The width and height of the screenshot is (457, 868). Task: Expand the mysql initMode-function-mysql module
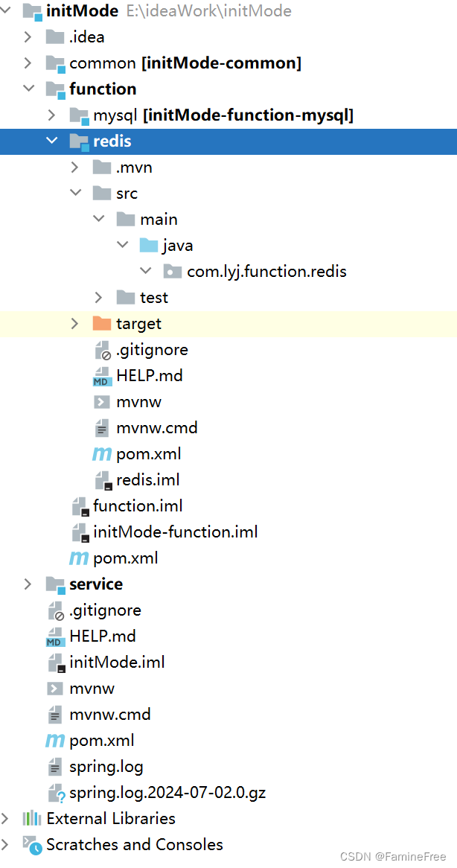click(51, 115)
